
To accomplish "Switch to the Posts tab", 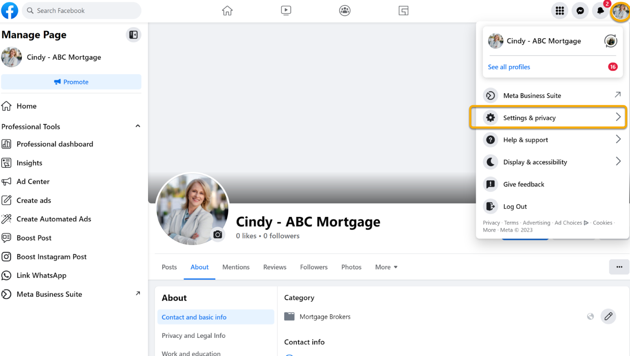I will coord(169,267).
